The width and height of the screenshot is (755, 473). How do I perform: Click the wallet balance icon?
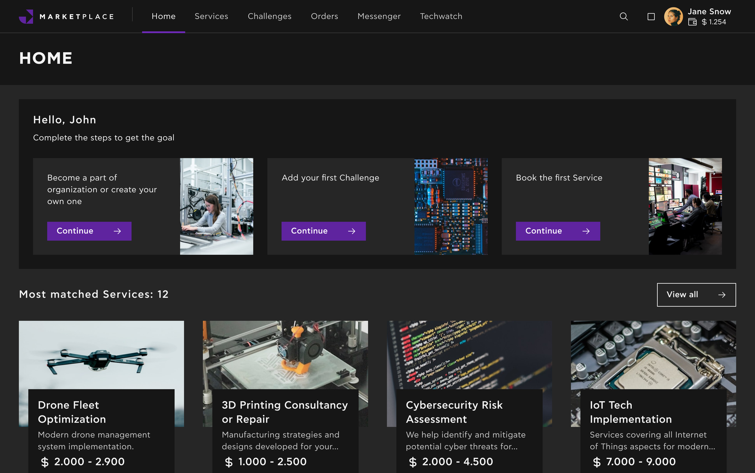692,22
